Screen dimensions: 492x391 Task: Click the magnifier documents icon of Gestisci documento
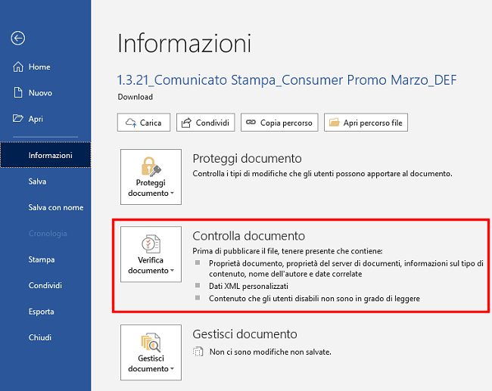click(x=151, y=342)
